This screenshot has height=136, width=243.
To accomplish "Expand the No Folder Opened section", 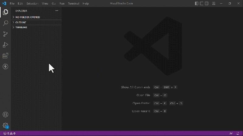I will pyautogui.click(x=36, y=17).
